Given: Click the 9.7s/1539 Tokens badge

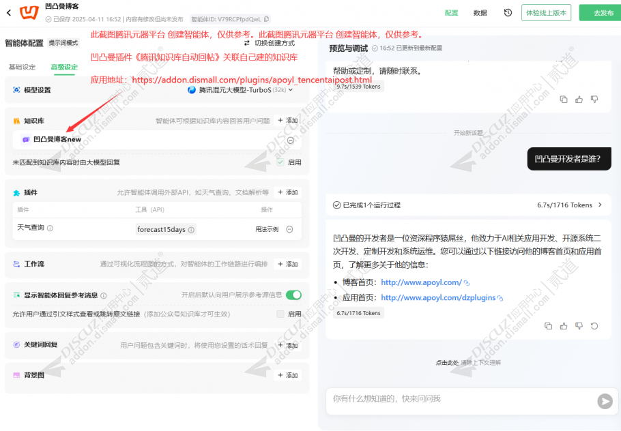Looking at the screenshot, I should tap(358, 87).
